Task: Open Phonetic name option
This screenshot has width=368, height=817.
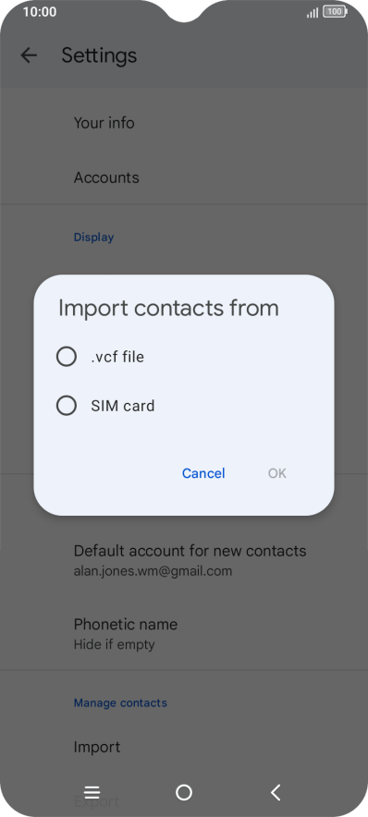Action: (184, 634)
